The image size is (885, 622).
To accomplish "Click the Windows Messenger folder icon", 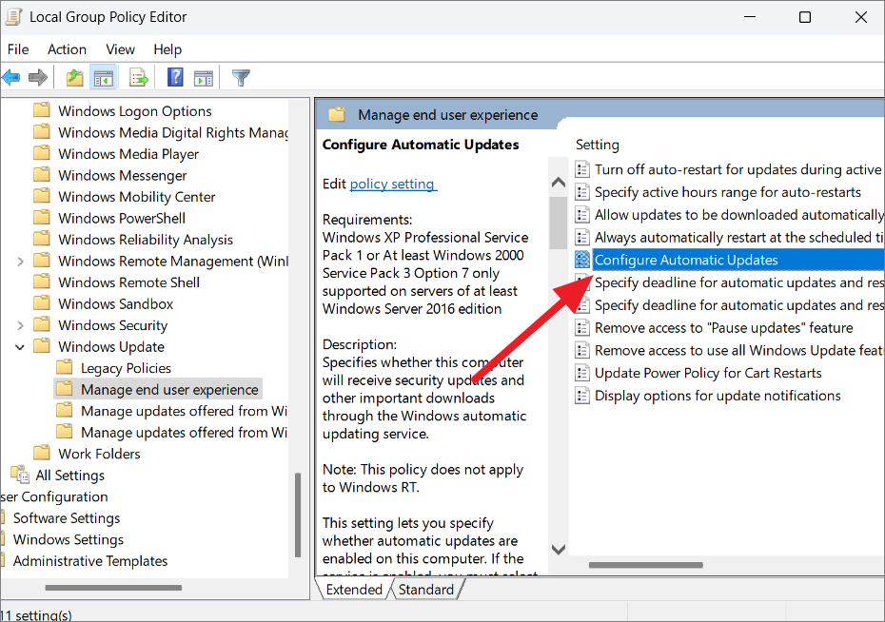I will pos(41,175).
